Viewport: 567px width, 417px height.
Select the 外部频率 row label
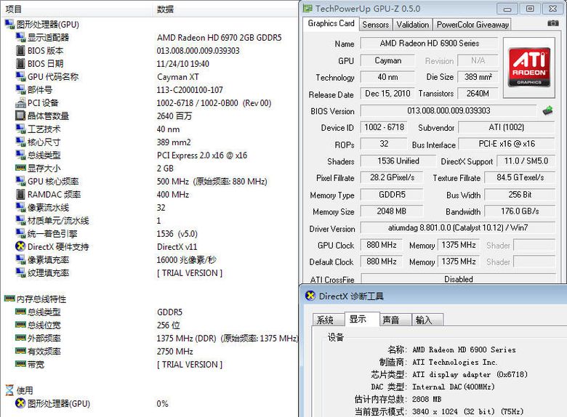click(x=44, y=339)
